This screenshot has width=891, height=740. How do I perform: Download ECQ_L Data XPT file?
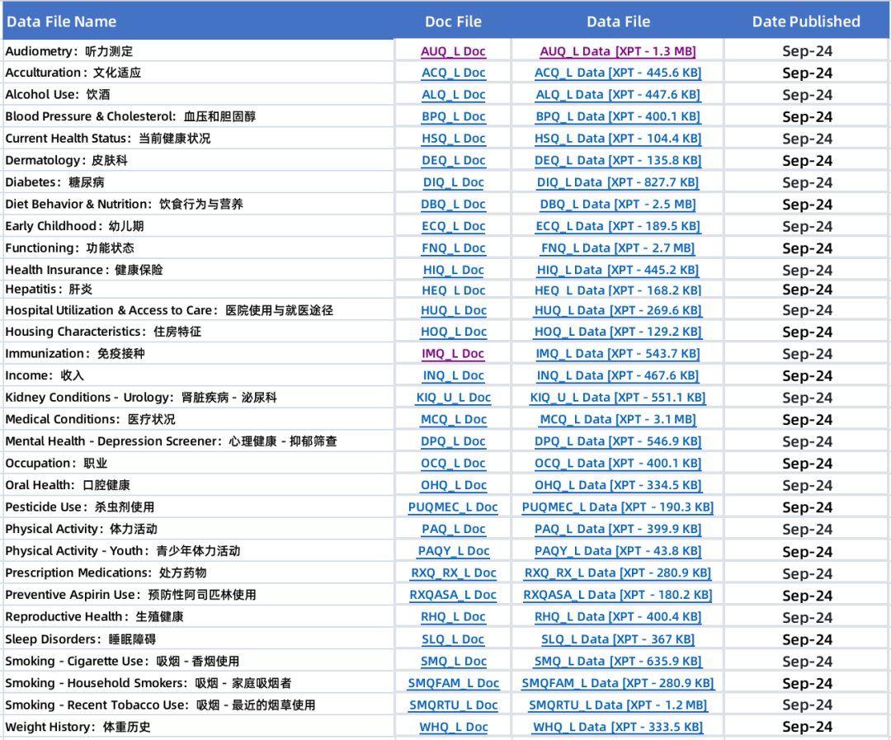click(618, 226)
